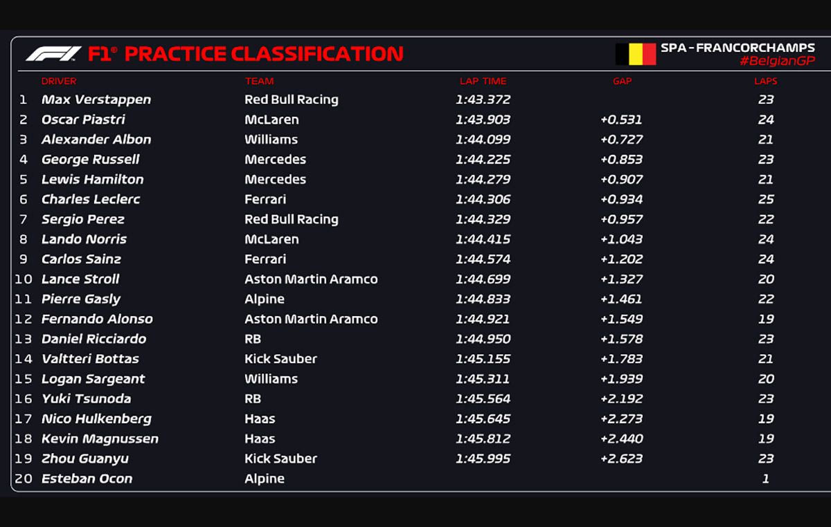Select Zhou Guanyu's name
831x527 pixels.
click(x=84, y=459)
